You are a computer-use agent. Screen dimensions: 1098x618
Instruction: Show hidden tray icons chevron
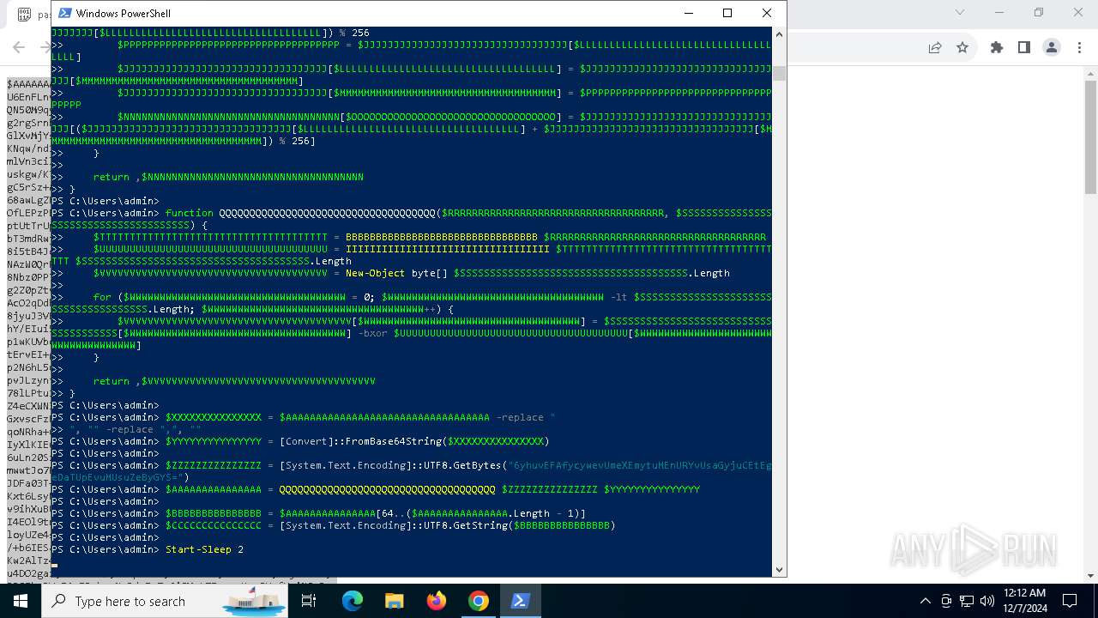coord(925,601)
